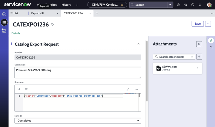Open the notifications bell
Image resolution: width=215 pixels, height=127 pixels.
[x=200, y=5]
